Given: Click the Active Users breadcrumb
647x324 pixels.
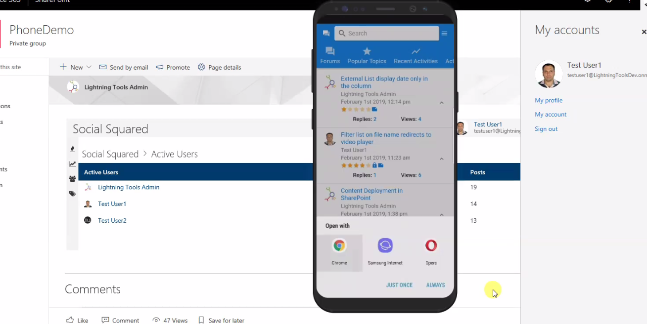Looking at the screenshot, I should 174,154.
